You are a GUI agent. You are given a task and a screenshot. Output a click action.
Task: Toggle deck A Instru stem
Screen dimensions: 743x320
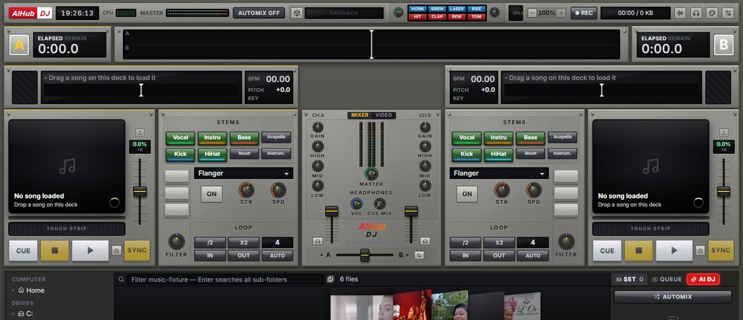(x=212, y=138)
